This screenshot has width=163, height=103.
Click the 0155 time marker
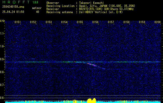click(80, 22)
